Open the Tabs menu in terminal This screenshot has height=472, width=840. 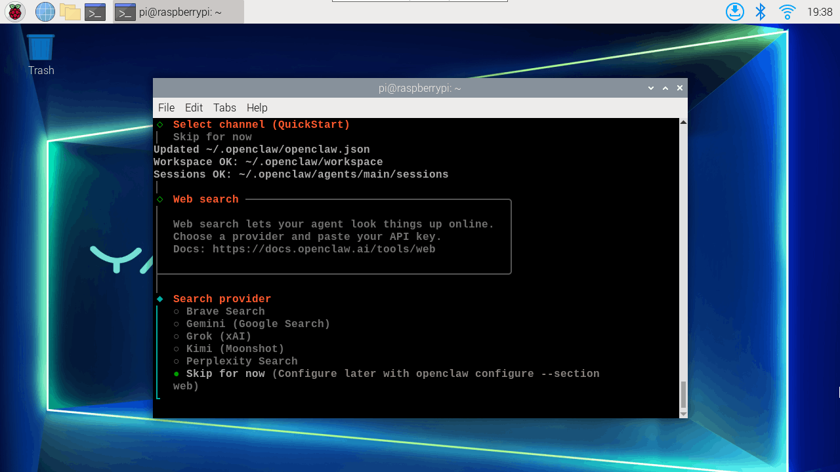[224, 108]
